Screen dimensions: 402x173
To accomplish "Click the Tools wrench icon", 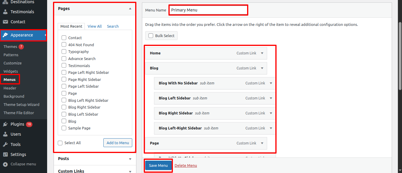I will coord(5,144).
